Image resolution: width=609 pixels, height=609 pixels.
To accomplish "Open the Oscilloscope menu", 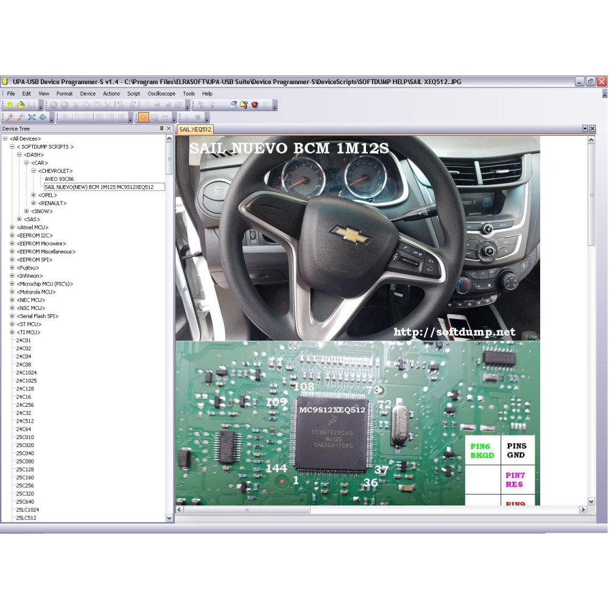I will point(161,94).
